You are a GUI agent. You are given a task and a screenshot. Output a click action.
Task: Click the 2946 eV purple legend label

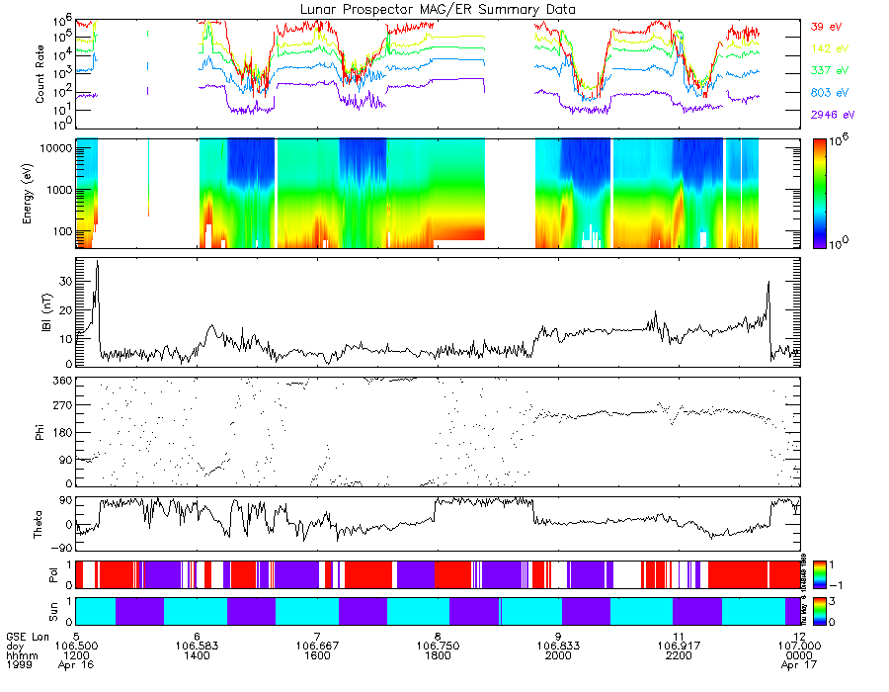point(833,115)
